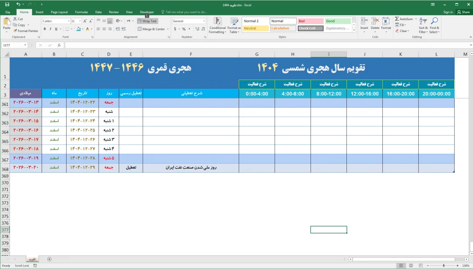Click the Sign in link
Image resolution: width=473 pixels, height=269 pixels.
(448, 12)
